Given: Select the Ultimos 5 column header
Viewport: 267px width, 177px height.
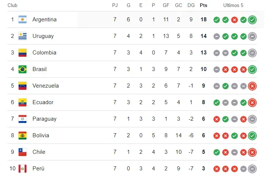Looking at the screenshot, I should [233, 6].
